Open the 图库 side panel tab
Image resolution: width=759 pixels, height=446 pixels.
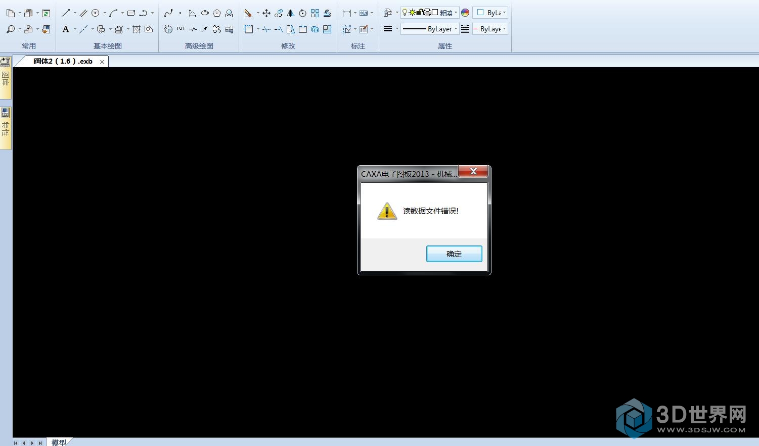tap(6, 78)
